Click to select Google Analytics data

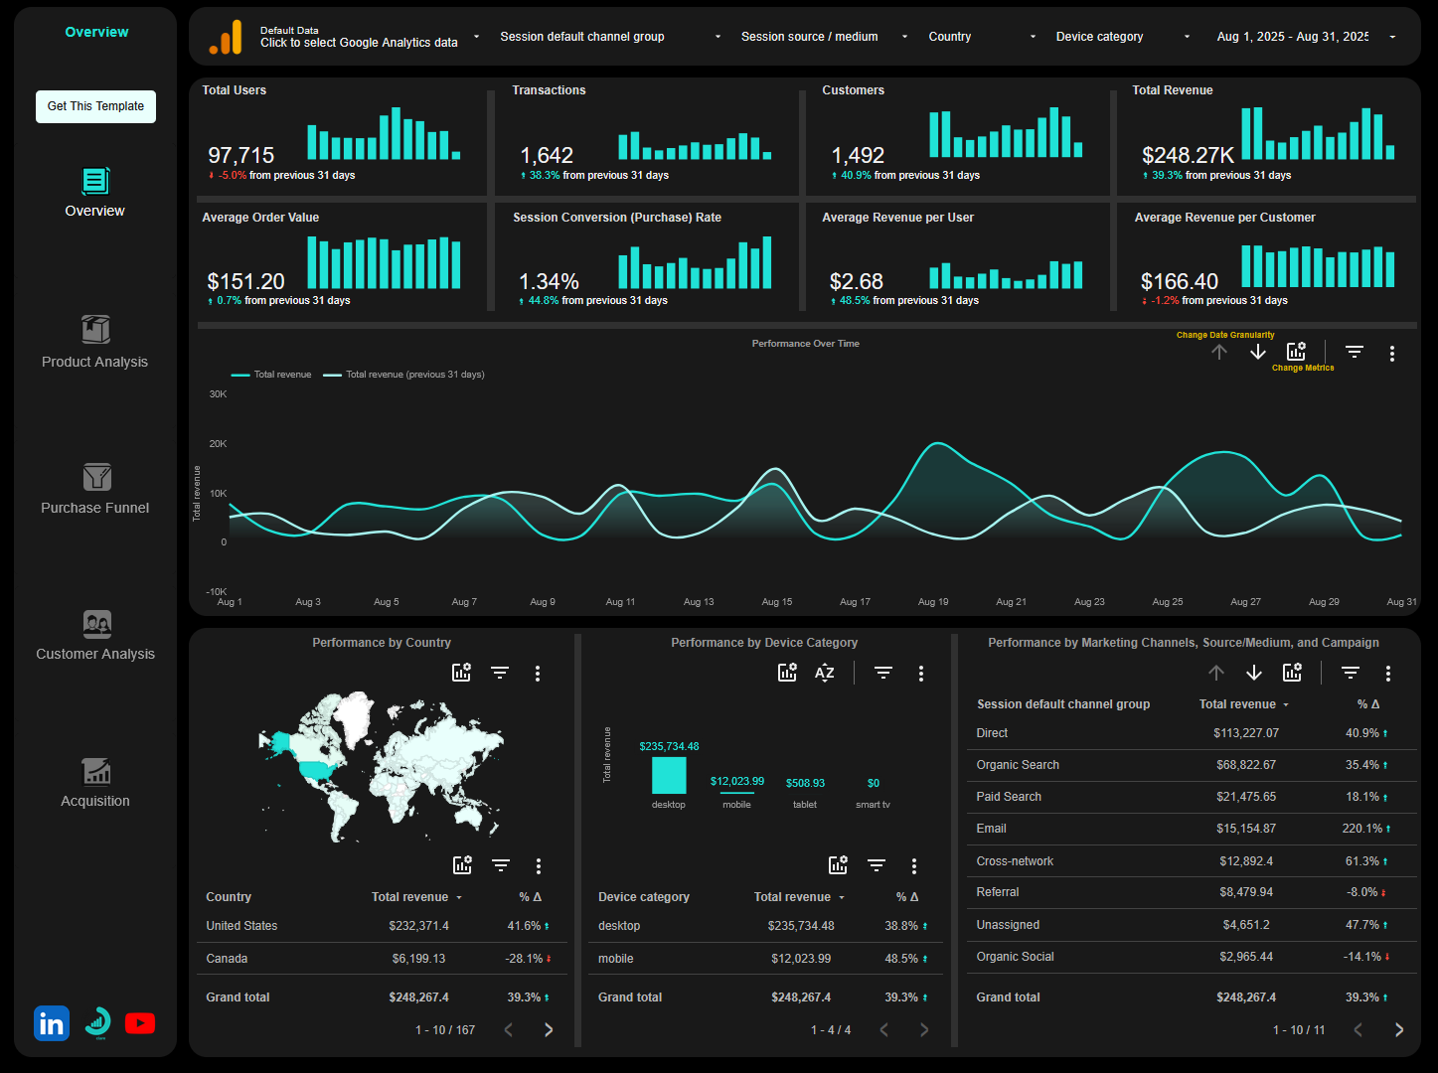tap(358, 42)
